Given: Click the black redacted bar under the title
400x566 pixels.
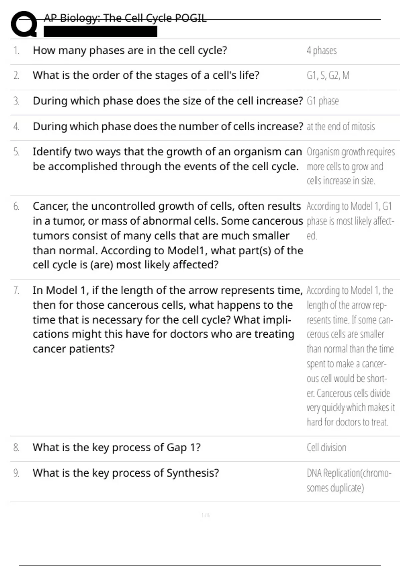Looking at the screenshot, I should tap(100, 32).
